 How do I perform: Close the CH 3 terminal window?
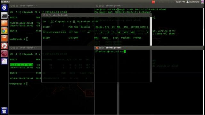coord(12,48)
